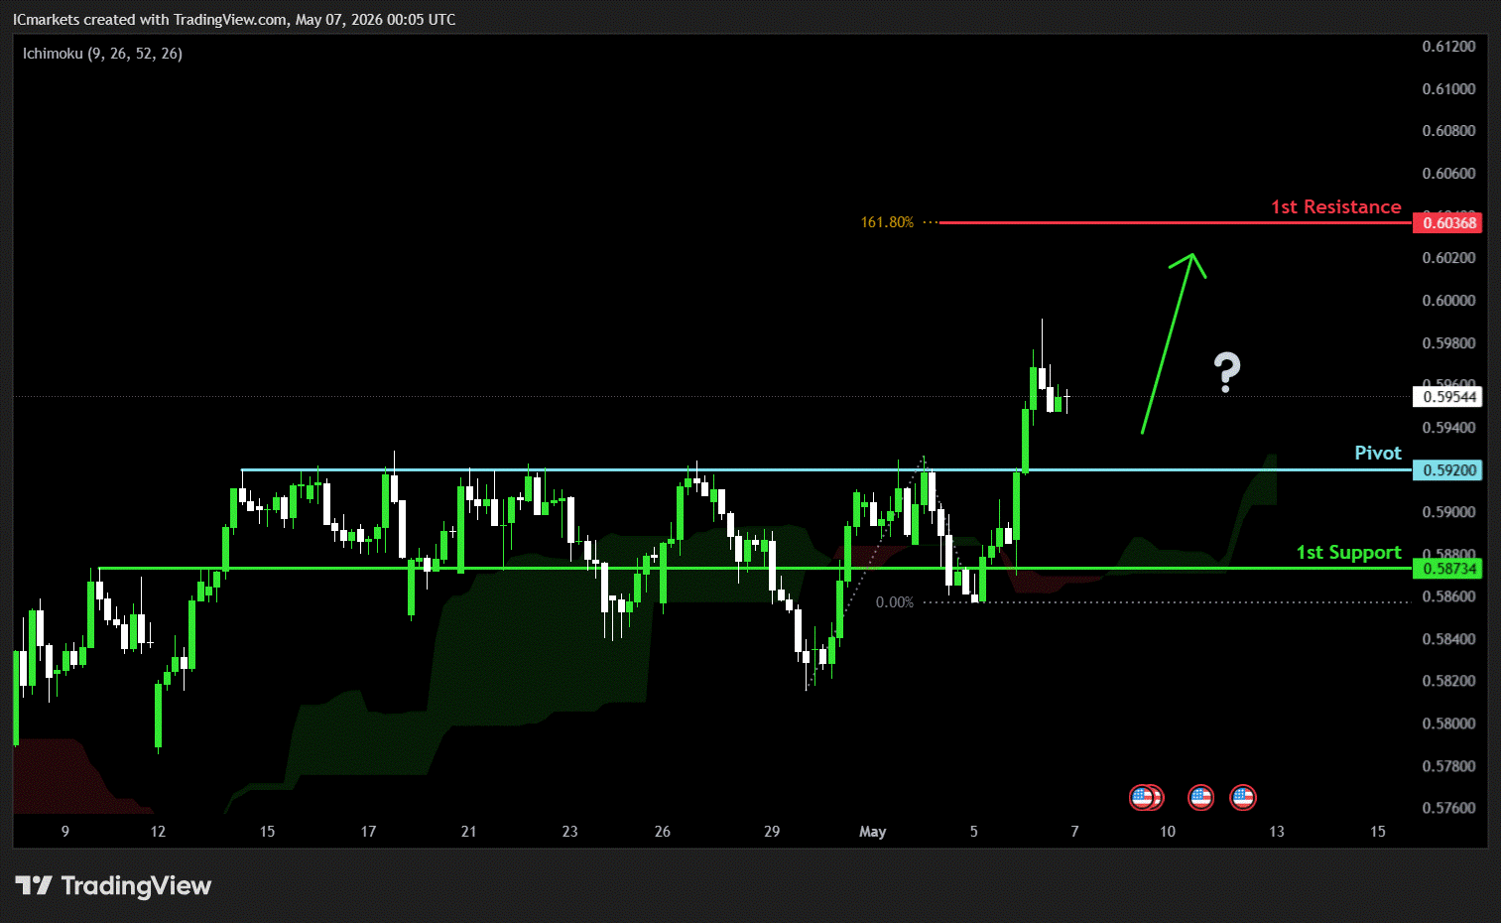The image size is (1501, 923).
Task: Click the 0.61200 value on price axis
Action: [x=1448, y=47]
